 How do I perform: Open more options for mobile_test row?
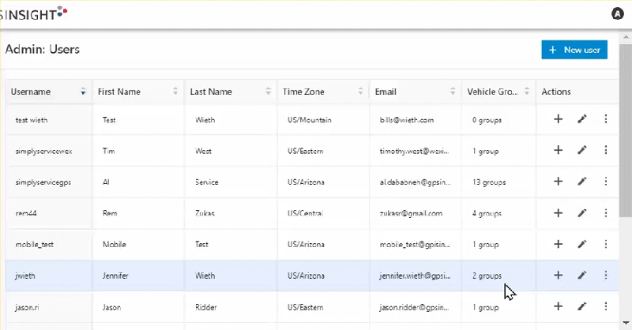(606, 244)
